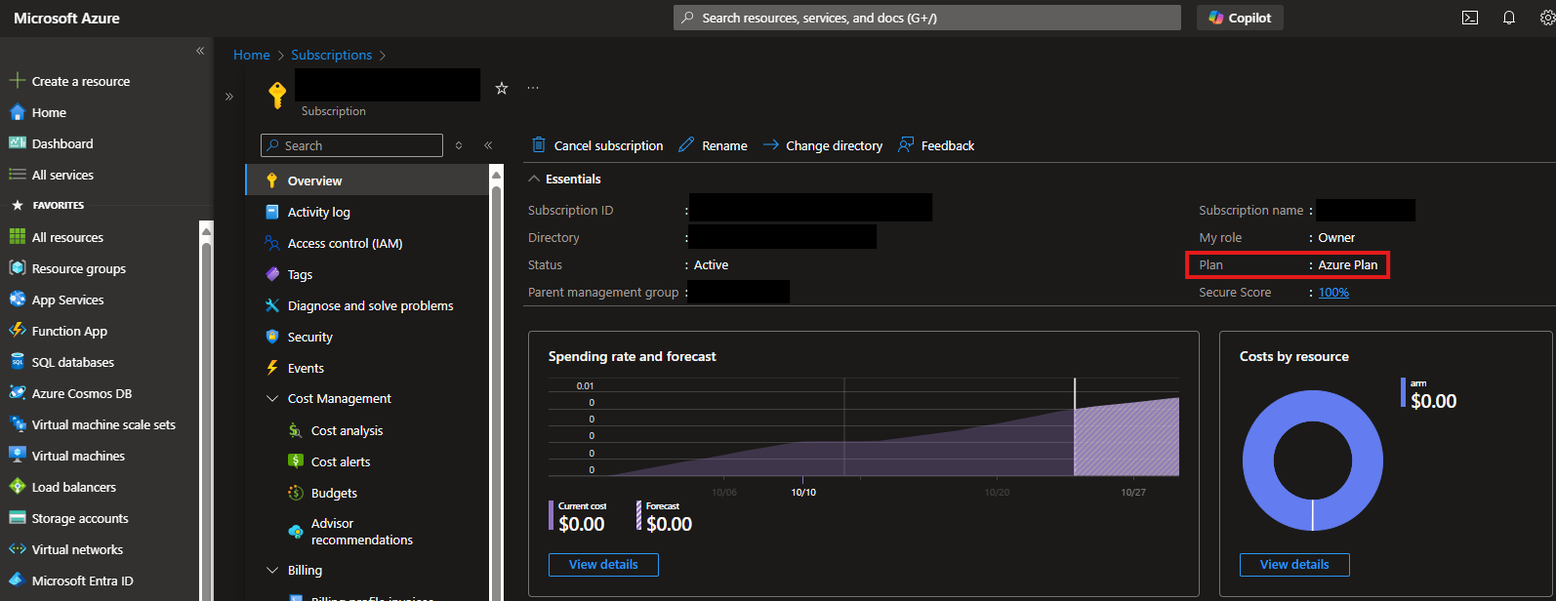This screenshot has height=601, width=1556.
Task: Collapse the Essentials section
Action: (534, 179)
